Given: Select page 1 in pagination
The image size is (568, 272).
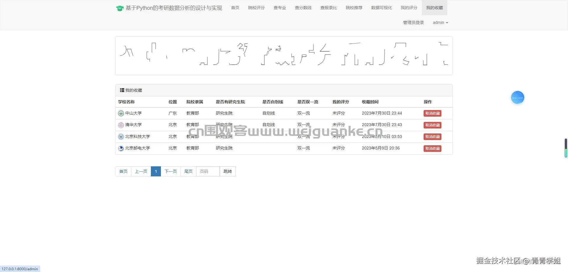Looking at the screenshot, I should [156, 171].
